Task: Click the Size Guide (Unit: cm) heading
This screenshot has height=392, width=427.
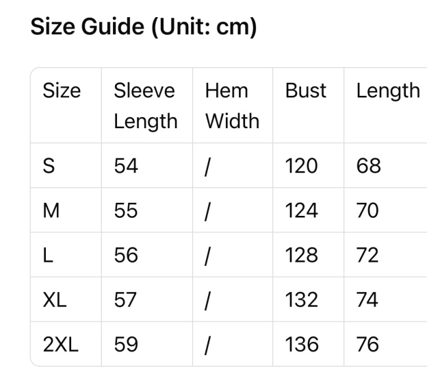Action: [x=144, y=27]
